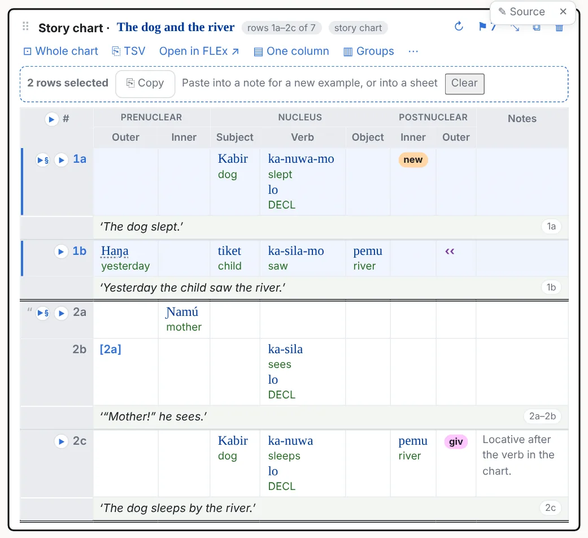The width and height of the screenshot is (588, 538).
Task: Click the pink giv tag in row 2c
Action: point(456,441)
